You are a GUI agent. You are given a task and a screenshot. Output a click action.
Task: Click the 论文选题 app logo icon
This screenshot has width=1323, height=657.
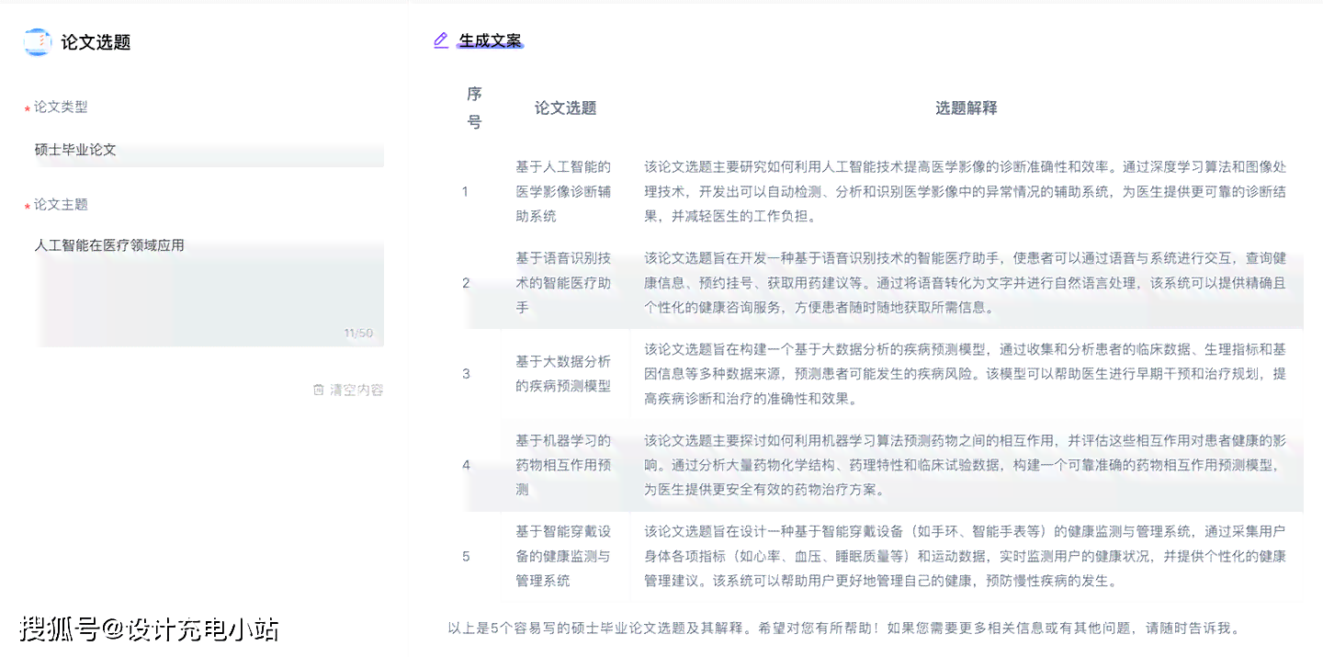pos(38,42)
